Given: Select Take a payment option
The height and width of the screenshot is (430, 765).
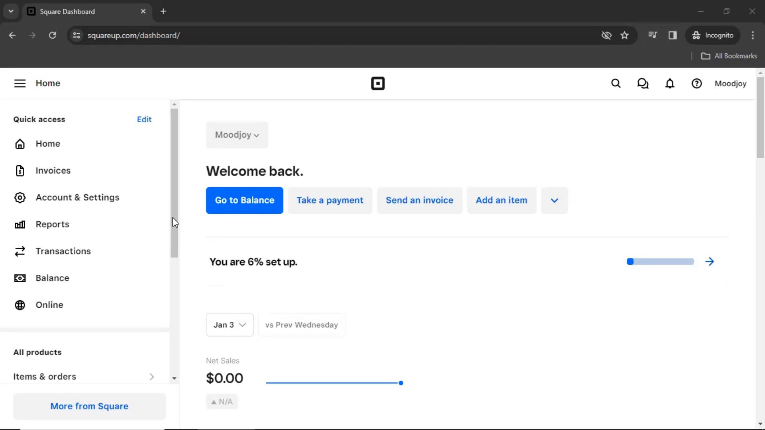Looking at the screenshot, I should (330, 200).
